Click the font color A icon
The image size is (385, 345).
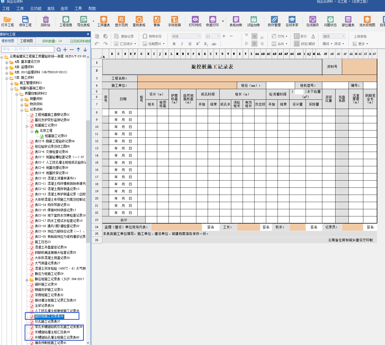click(x=313, y=36)
